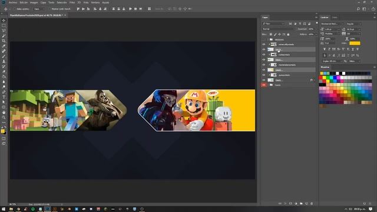Toggle faux bold in Carácter panel
Viewport: 377px width, 212px height.
[325, 49]
